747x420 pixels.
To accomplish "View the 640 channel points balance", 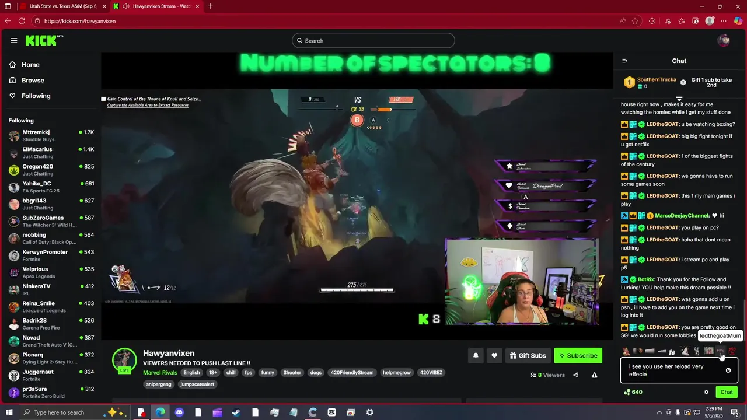I will coord(633,392).
